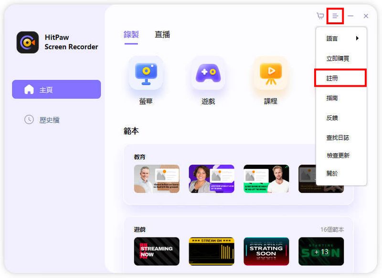Image resolution: width=382 pixels, height=278 pixels.
Task: Choose 註冊 from the menu
Action: click(x=341, y=78)
